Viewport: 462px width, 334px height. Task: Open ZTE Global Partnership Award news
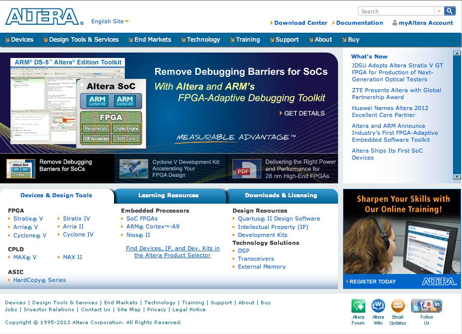396,94
